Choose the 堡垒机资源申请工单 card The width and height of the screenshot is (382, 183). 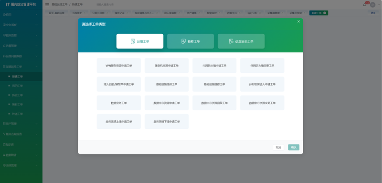coord(167,66)
